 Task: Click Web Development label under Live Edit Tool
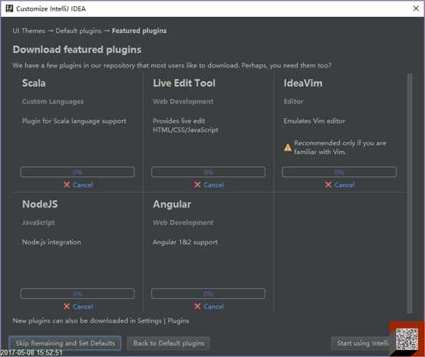pyautogui.click(x=183, y=101)
